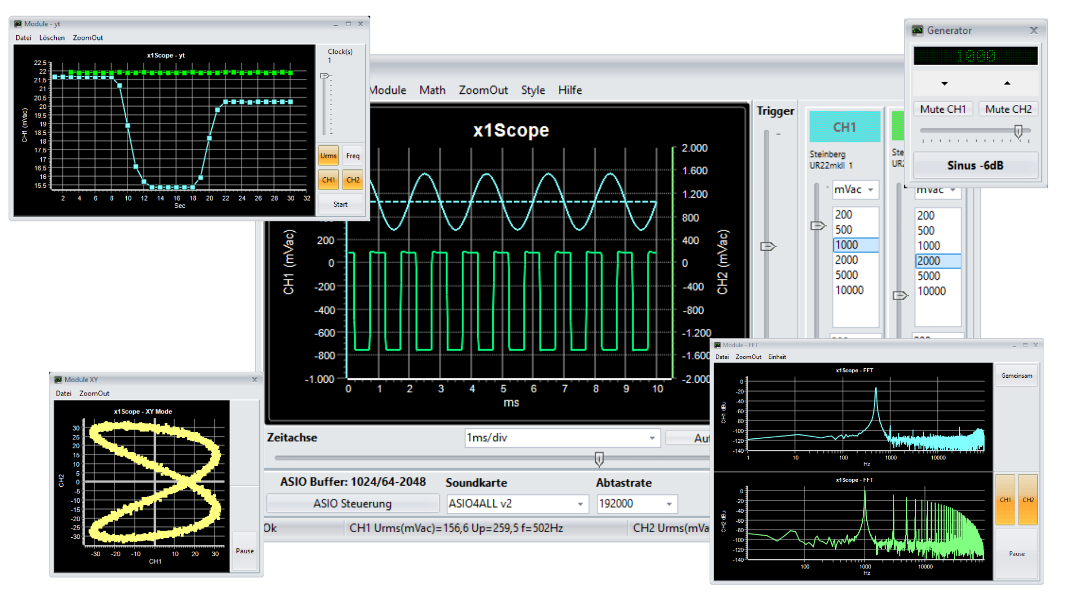Adjust the Generator volume slider
The width and height of the screenshot is (1068, 600).
(1018, 131)
